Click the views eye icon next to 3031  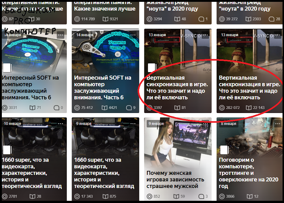point(5,108)
